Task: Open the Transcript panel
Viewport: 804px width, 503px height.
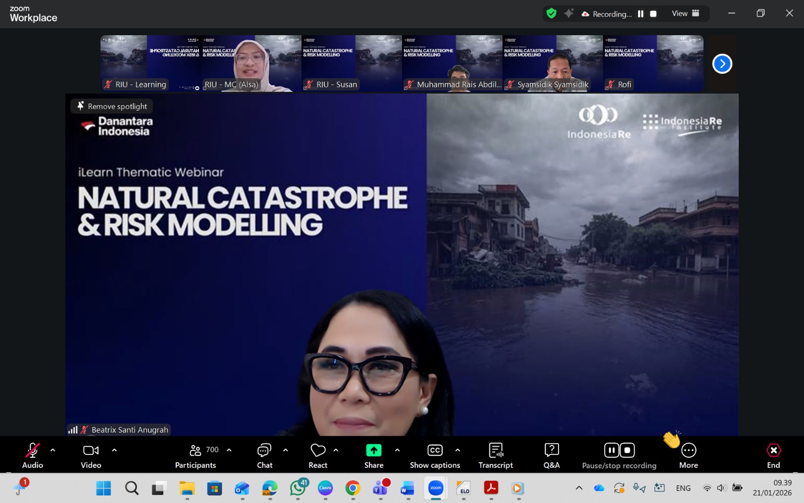Action: coord(495,455)
